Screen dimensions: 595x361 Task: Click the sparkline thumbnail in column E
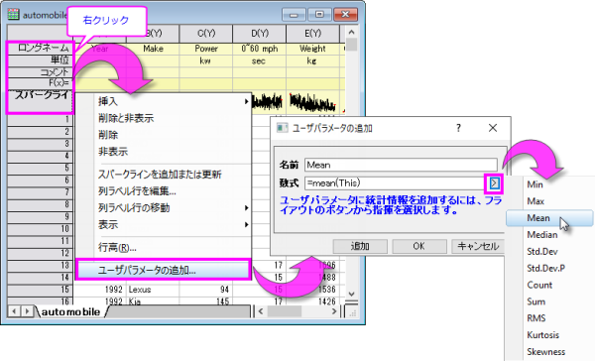(x=312, y=102)
